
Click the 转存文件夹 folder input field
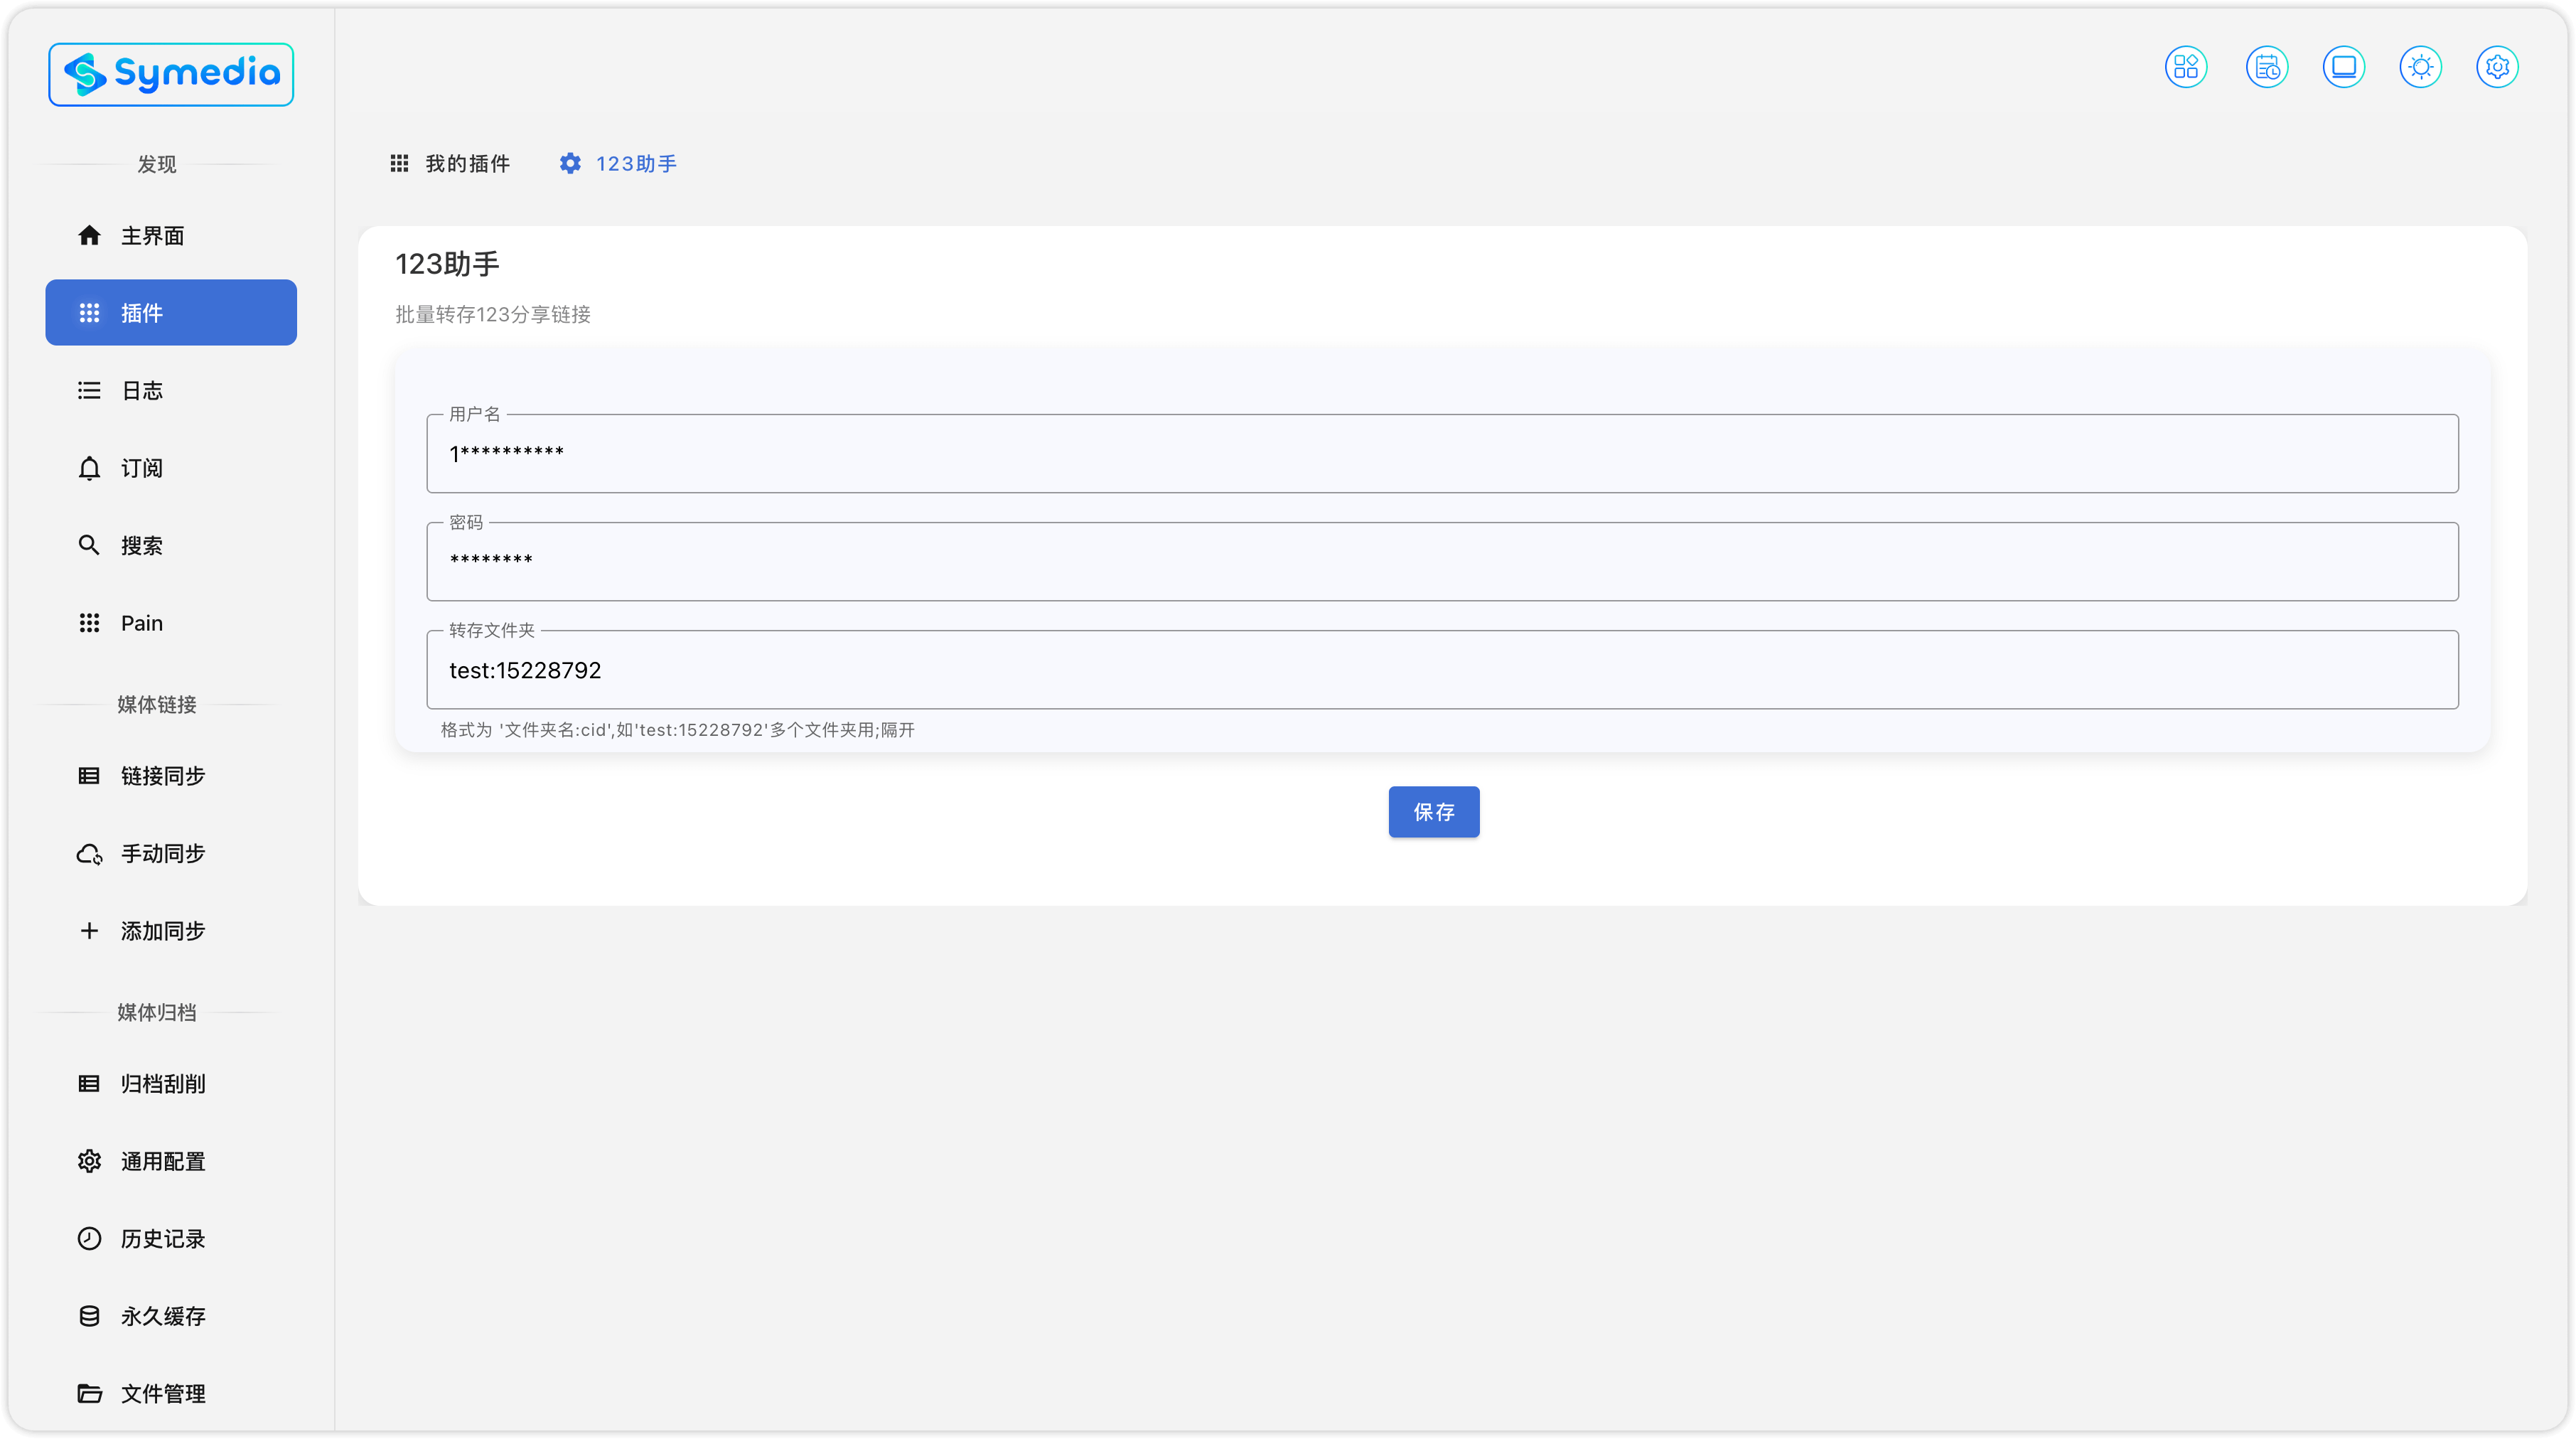point(1441,670)
